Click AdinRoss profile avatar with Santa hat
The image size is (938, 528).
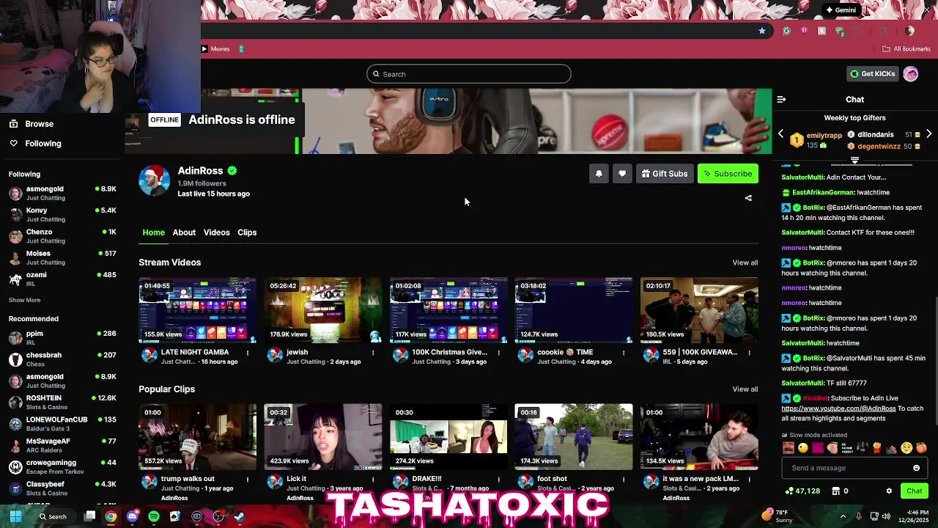[x=155, y=180]
